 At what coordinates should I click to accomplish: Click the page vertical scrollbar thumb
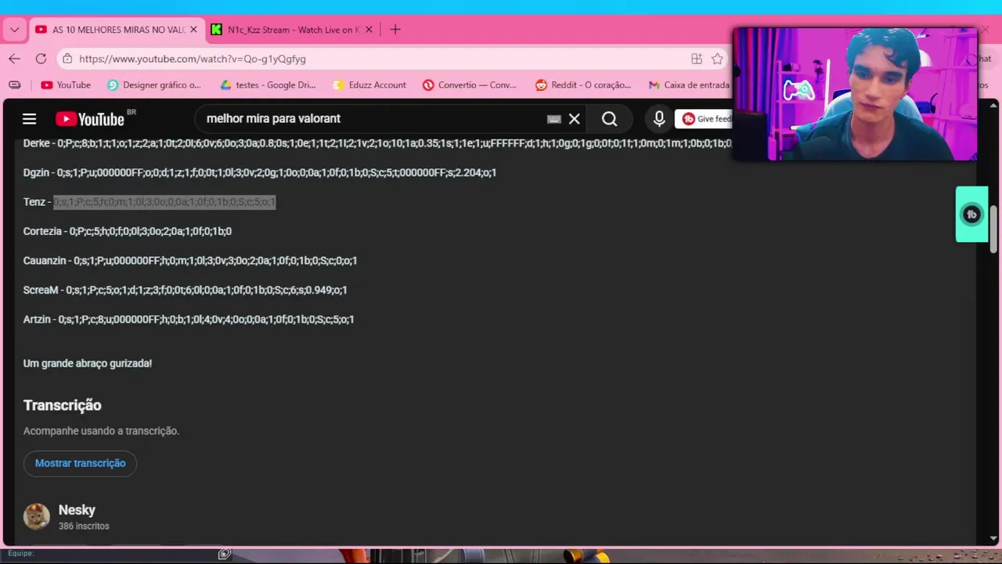993,229
